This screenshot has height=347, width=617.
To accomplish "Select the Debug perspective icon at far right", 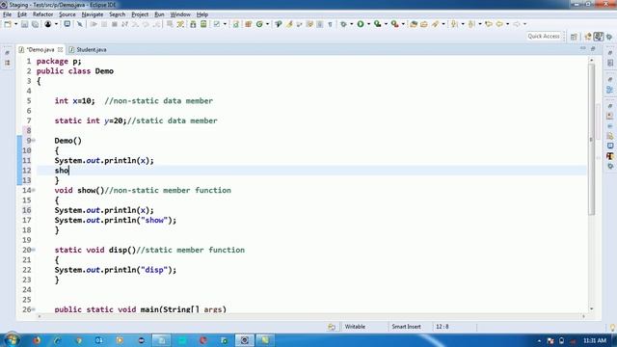I will (x=609, y=37).
